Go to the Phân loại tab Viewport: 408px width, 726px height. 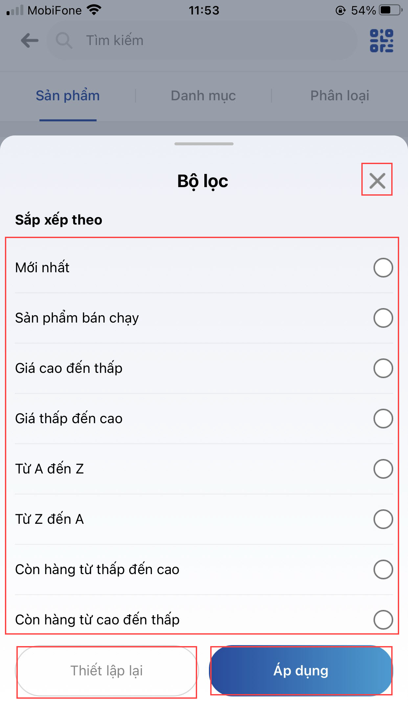[340, 96]
